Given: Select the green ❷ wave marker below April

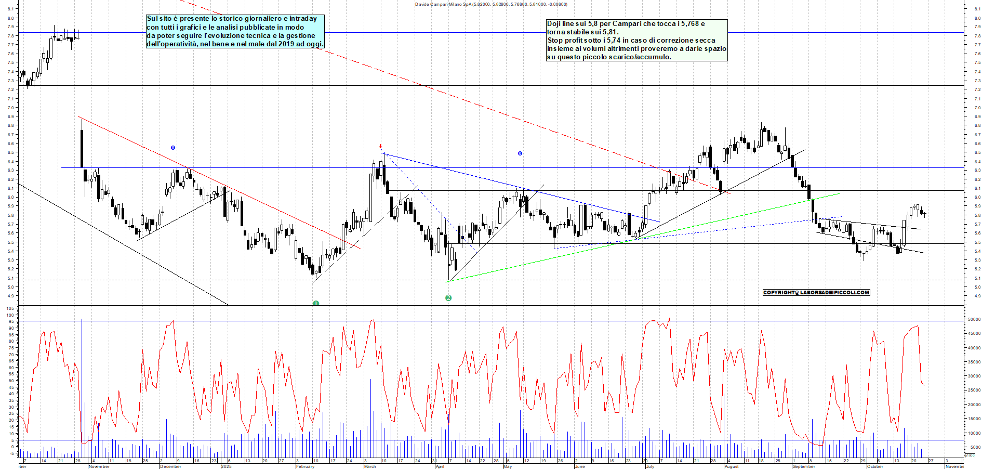Looking at the screenshot, I should pos(448,298).
